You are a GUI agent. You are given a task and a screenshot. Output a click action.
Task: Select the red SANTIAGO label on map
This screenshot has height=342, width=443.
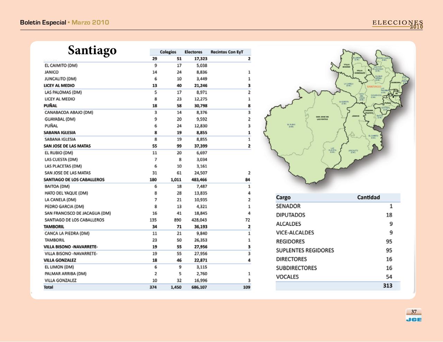click(x=373, y=87)
